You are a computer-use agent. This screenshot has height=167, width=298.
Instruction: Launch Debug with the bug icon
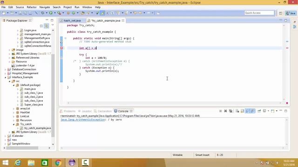click(x=42, y=13)
